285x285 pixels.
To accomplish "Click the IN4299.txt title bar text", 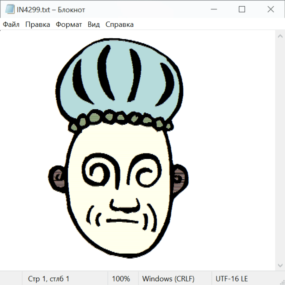I will click(51, 9).
